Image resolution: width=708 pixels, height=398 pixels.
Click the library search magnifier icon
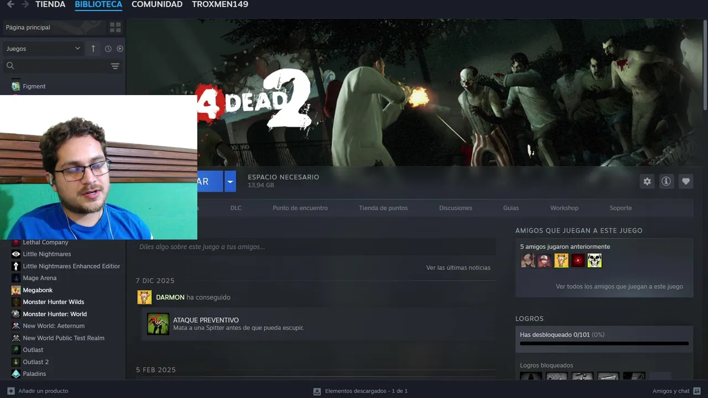(x=10, y=66)
